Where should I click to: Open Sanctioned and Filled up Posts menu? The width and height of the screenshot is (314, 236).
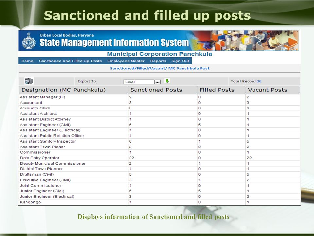70,61
